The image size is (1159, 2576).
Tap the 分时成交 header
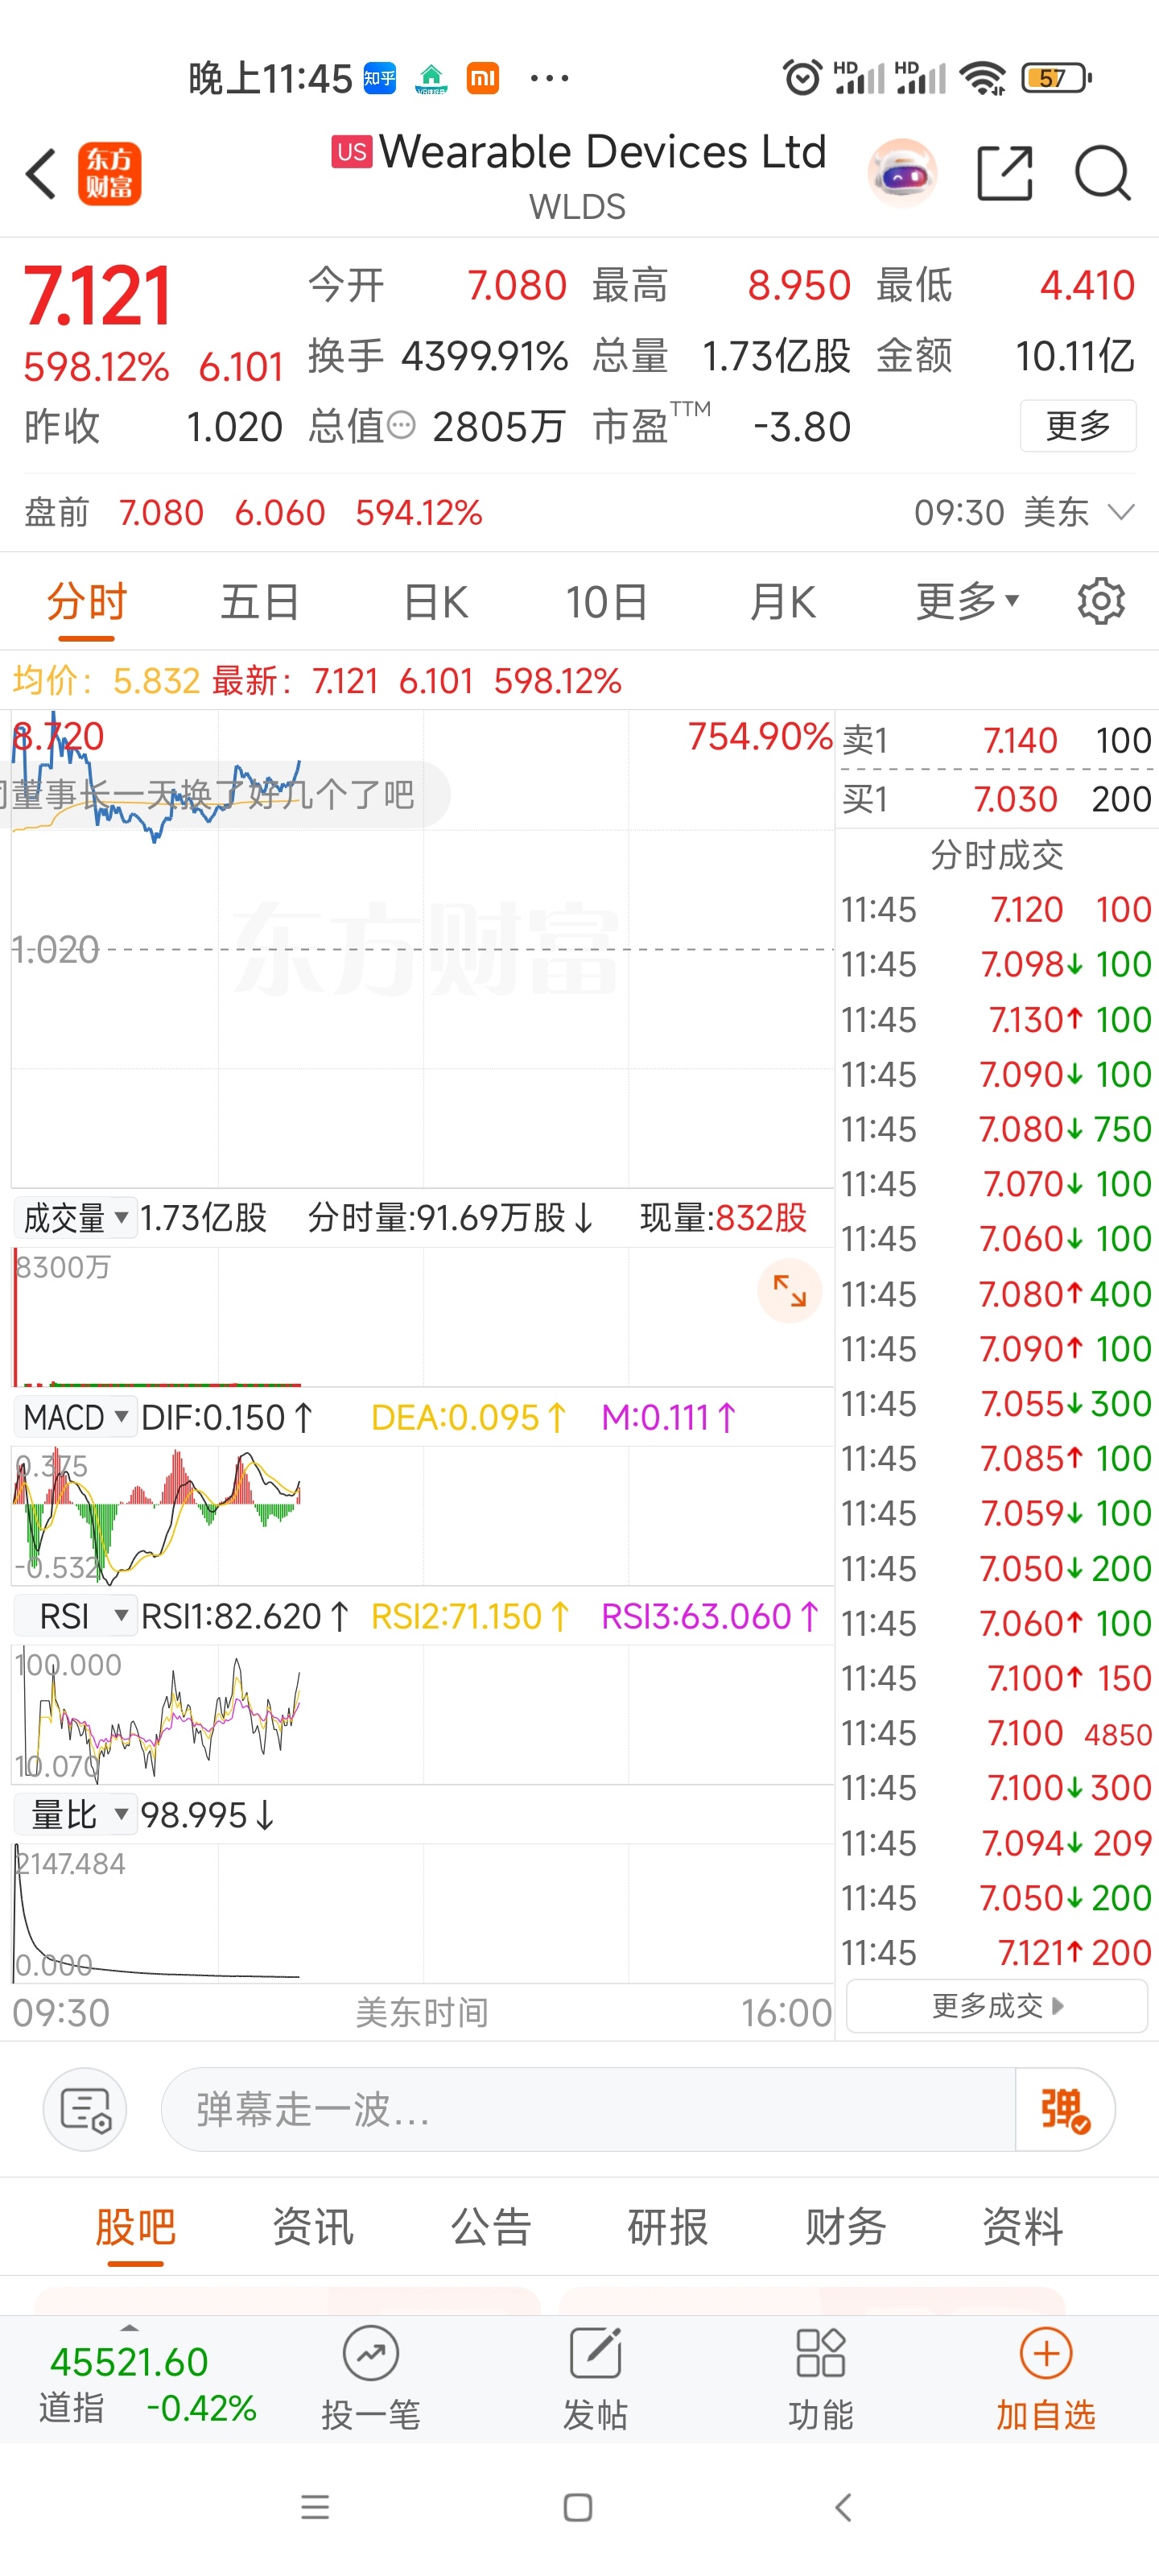[997, 855]
